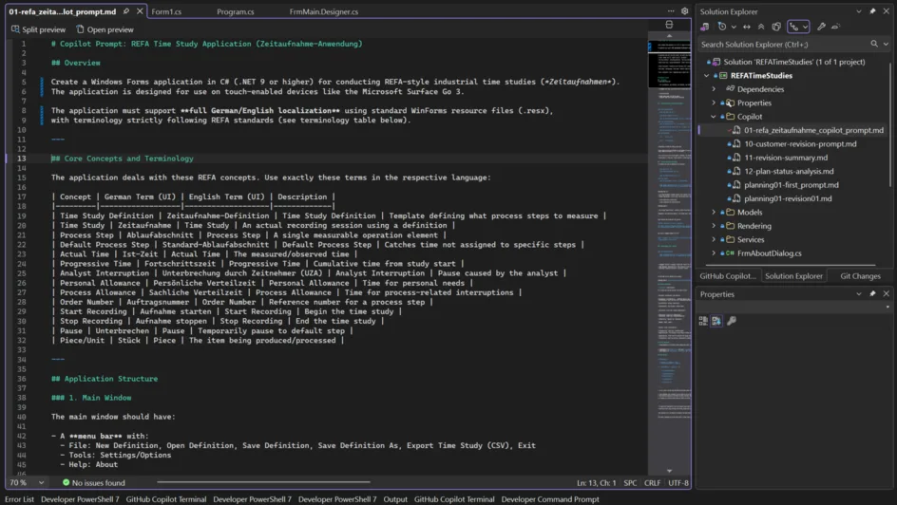This screenshot has width=897, height=505.
Task: Select the Solution Explorer bottom tab
Action: coord(794,276)
